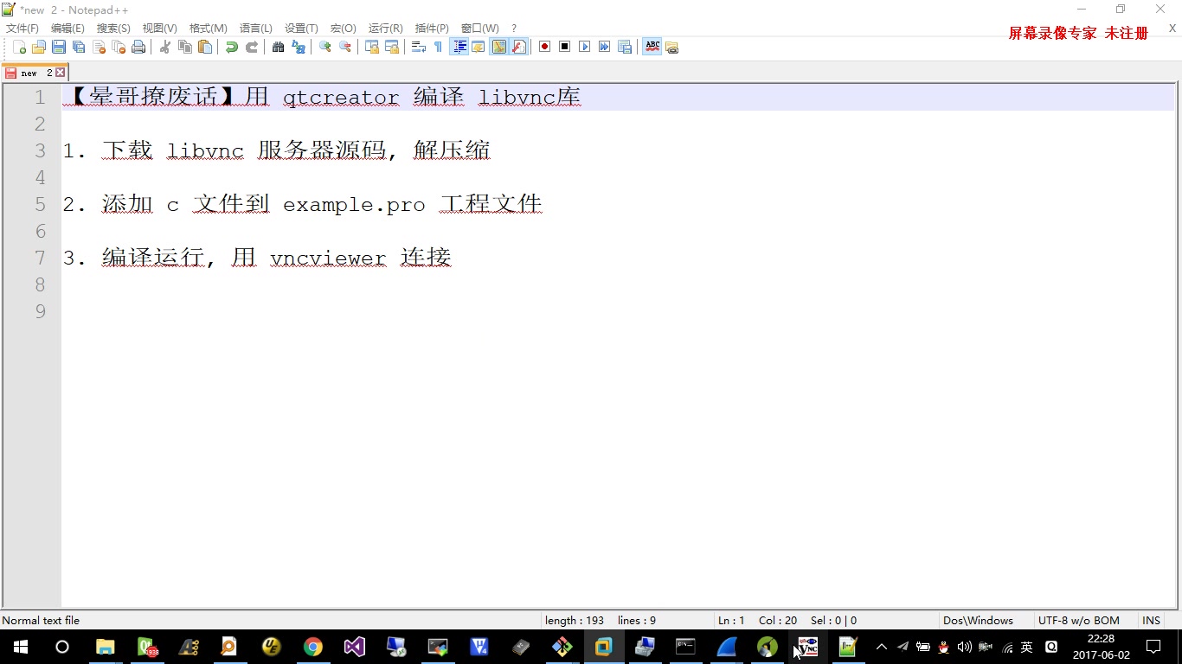The width and height of the screenshot is (1182, 664).
Task: Open the Windows Start menu
Action: 21,647
